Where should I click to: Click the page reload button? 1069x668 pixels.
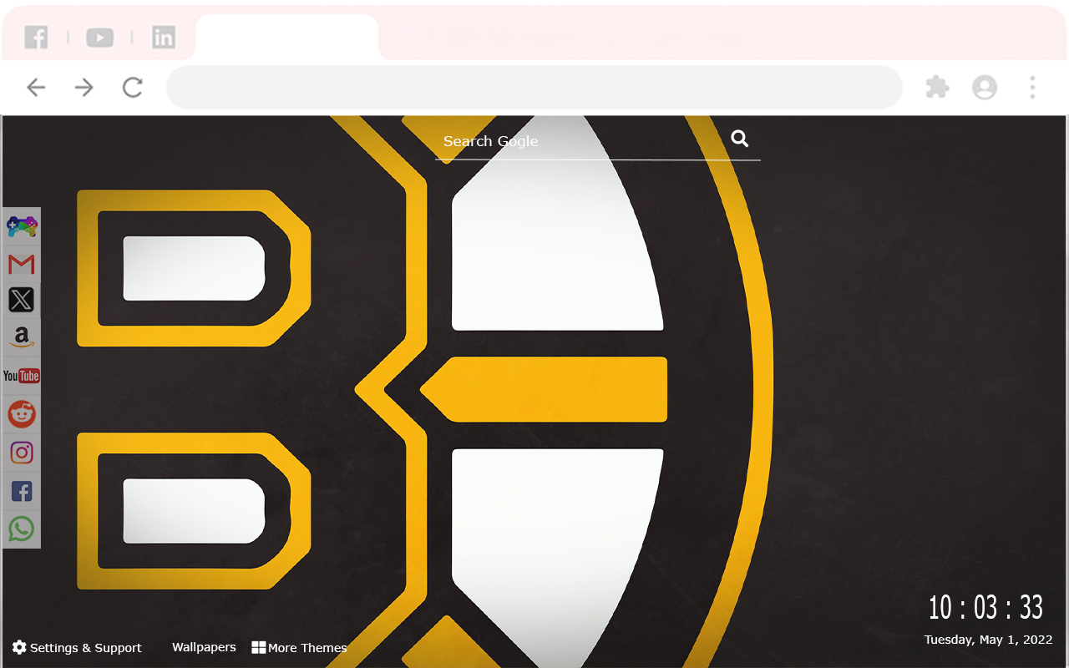pos(132,87)
